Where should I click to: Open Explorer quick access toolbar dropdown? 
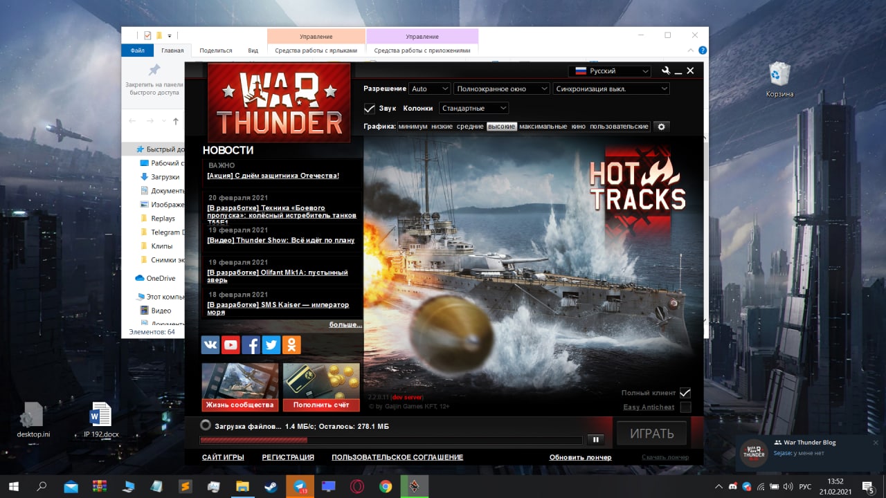[x=170, y=35]
